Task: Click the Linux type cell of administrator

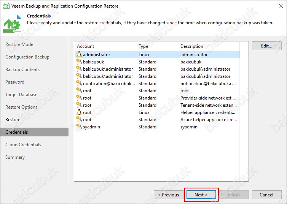Action: point(144,55)
